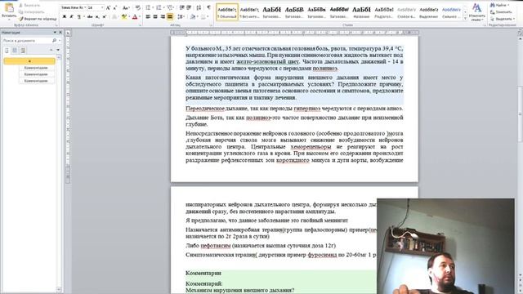Image resolution: width=523 pixels, height=294 pixels.
Task: Open the font color dropdown arrow
Action: point(140,16)
